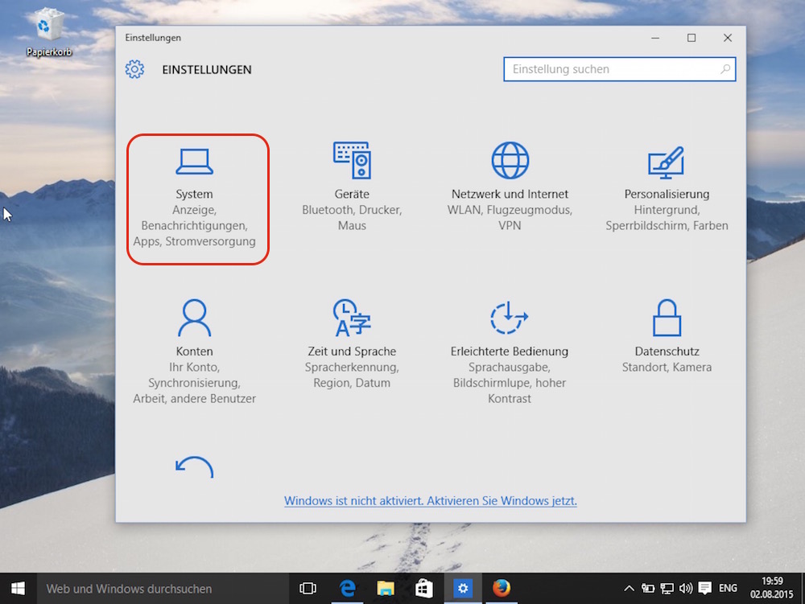Open the Geräte devices icon
Viewport: 805px width, 604px height.
[x=352, y=161]
